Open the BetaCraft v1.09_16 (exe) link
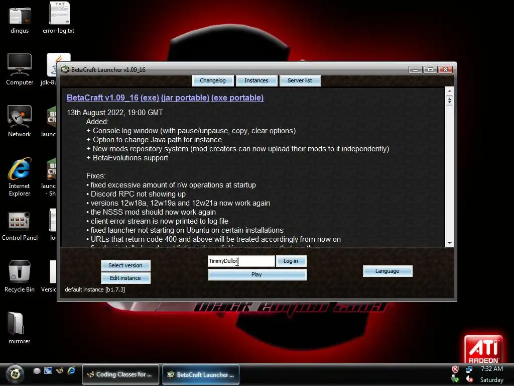The image size is (514, 386). point(113,98)
